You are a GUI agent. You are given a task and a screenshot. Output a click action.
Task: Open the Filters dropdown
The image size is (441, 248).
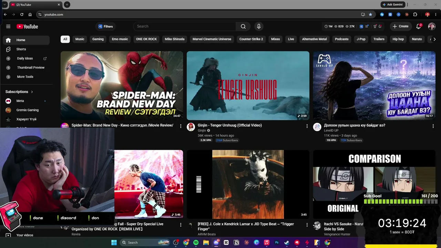[105, 27]
